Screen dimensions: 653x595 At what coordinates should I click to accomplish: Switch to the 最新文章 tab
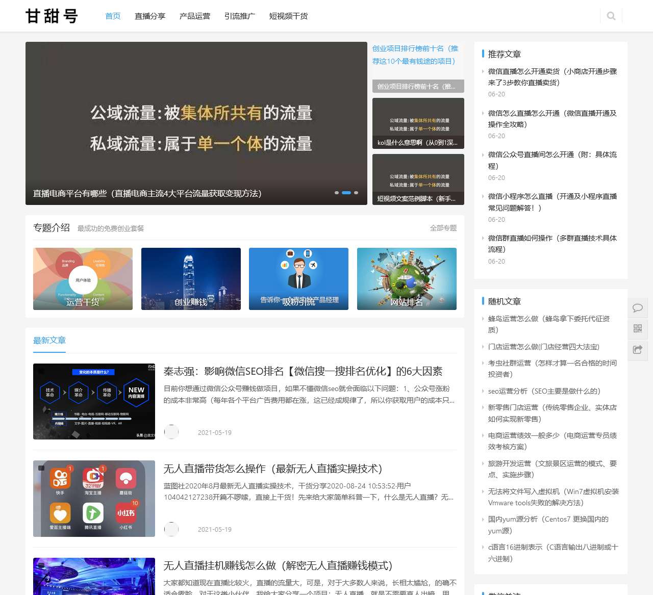[x=49, y=340]
